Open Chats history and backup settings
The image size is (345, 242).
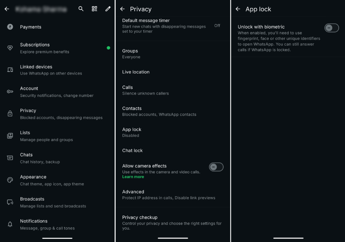click(x=57, y=158)
